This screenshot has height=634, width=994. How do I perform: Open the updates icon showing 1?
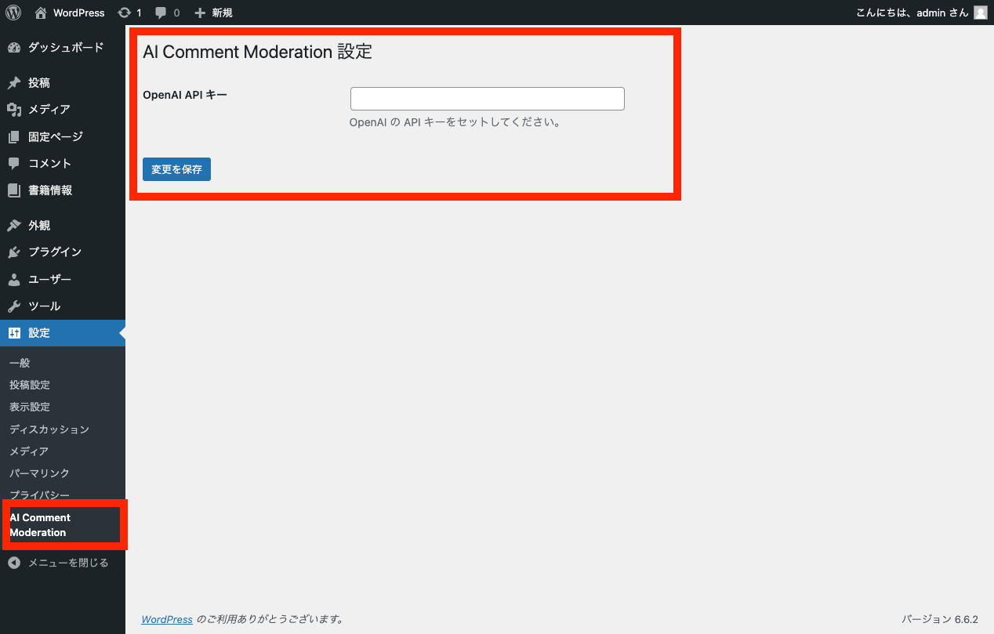[124, 13]
